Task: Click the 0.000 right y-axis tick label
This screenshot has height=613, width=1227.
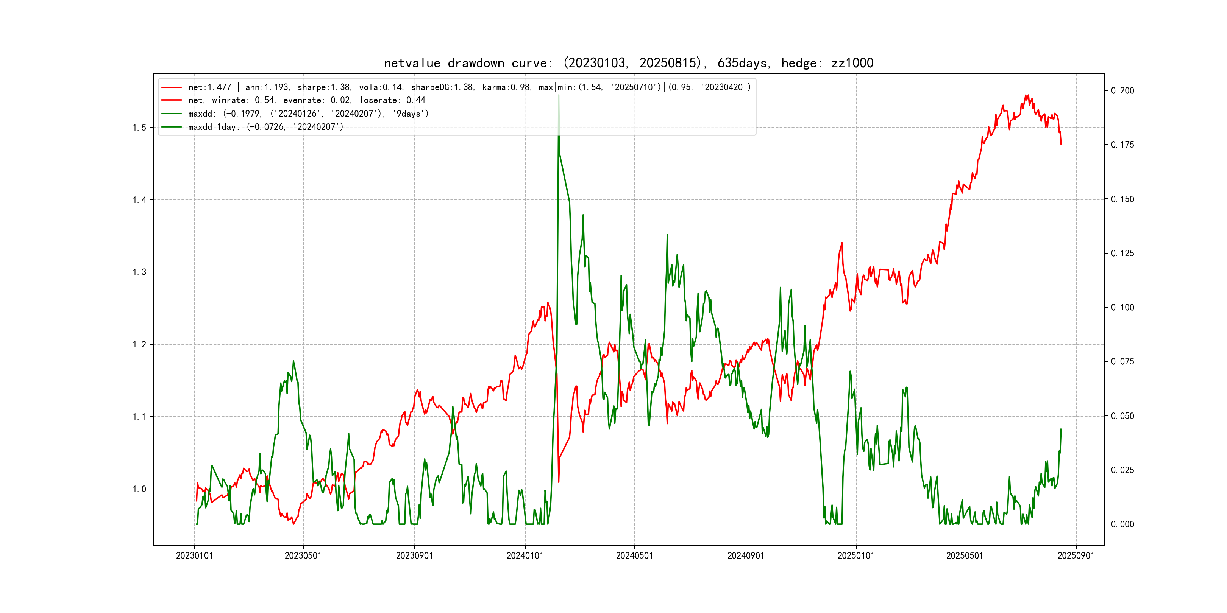Action: [x=1122, y=524]
